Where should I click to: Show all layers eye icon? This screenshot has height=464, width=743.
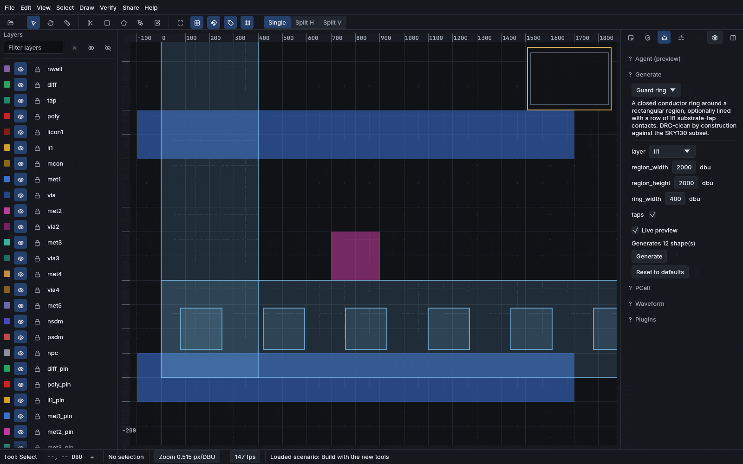91,48
